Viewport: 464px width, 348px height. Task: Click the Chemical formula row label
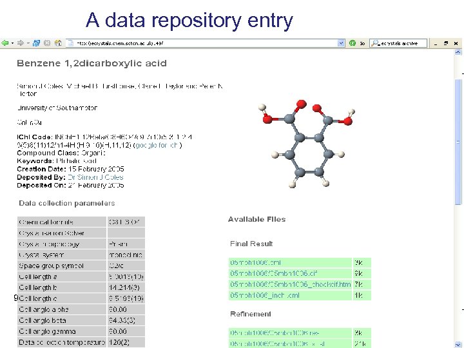tap(62, 222)
